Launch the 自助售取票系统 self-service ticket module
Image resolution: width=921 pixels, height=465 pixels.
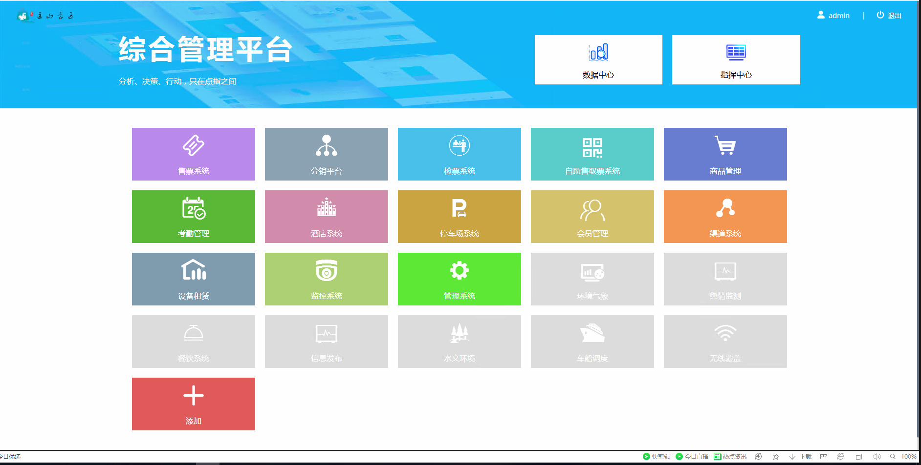click(592, 154)
